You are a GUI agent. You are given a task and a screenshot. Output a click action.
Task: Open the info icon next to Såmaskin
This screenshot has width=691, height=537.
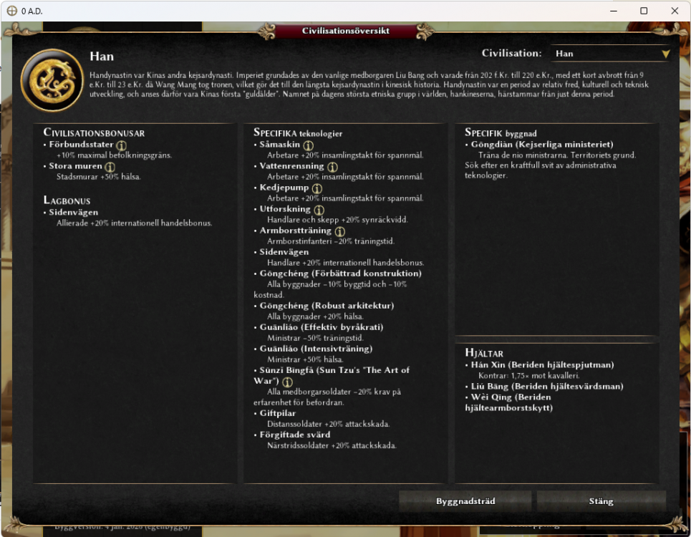[308, 145]
